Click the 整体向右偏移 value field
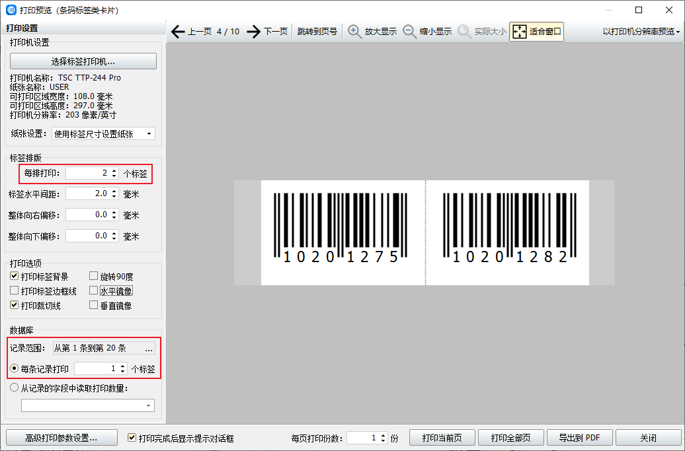 coord(88,215)
